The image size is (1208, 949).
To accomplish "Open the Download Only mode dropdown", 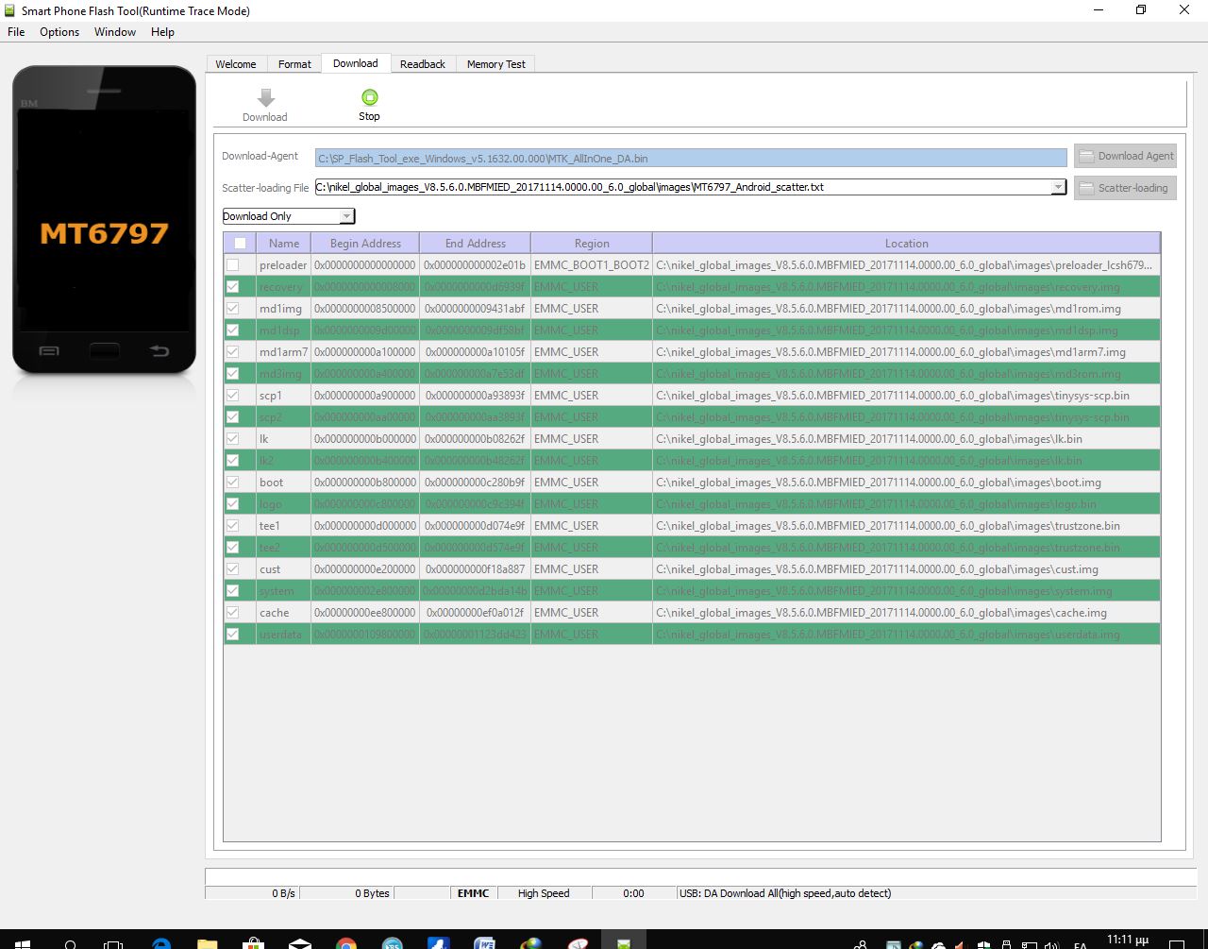I will (346, 216).
